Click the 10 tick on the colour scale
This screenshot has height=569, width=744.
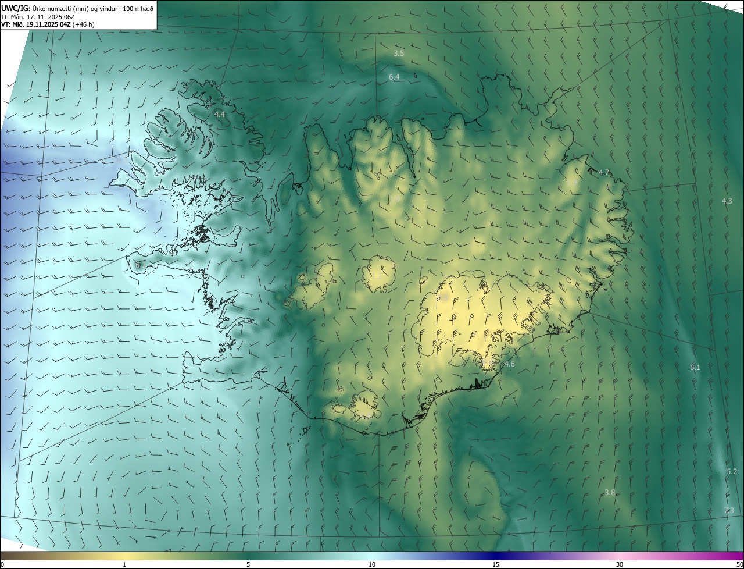372,564
